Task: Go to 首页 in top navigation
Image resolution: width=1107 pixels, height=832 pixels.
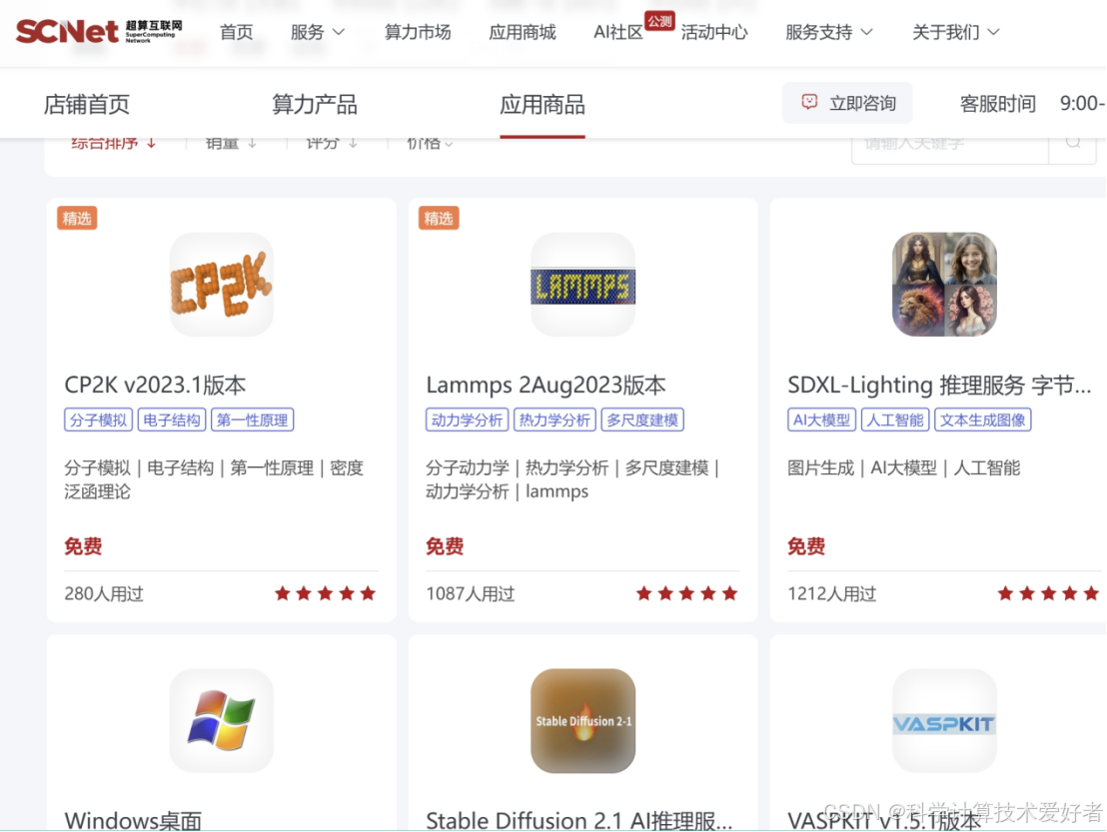Action: tap(236, 33)
